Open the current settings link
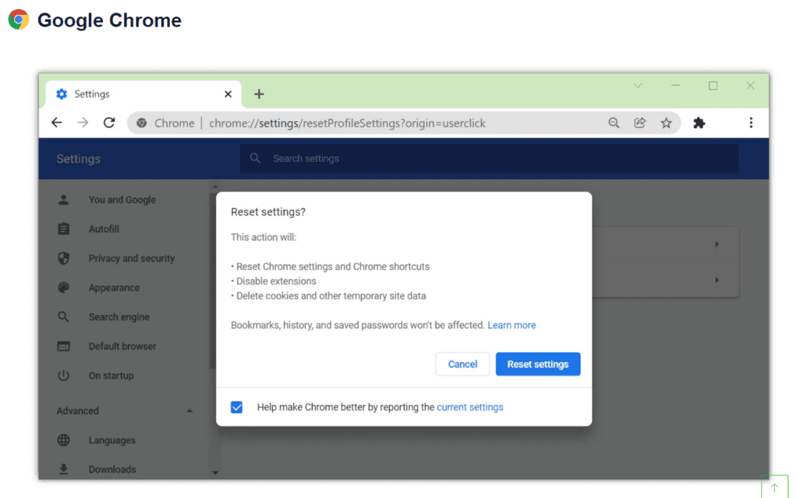 [470, 407]
